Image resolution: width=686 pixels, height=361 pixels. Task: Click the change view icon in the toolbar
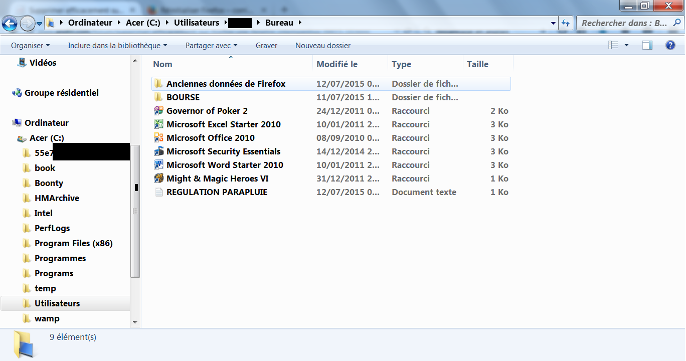pyautogui.click(x=613, y=45)
